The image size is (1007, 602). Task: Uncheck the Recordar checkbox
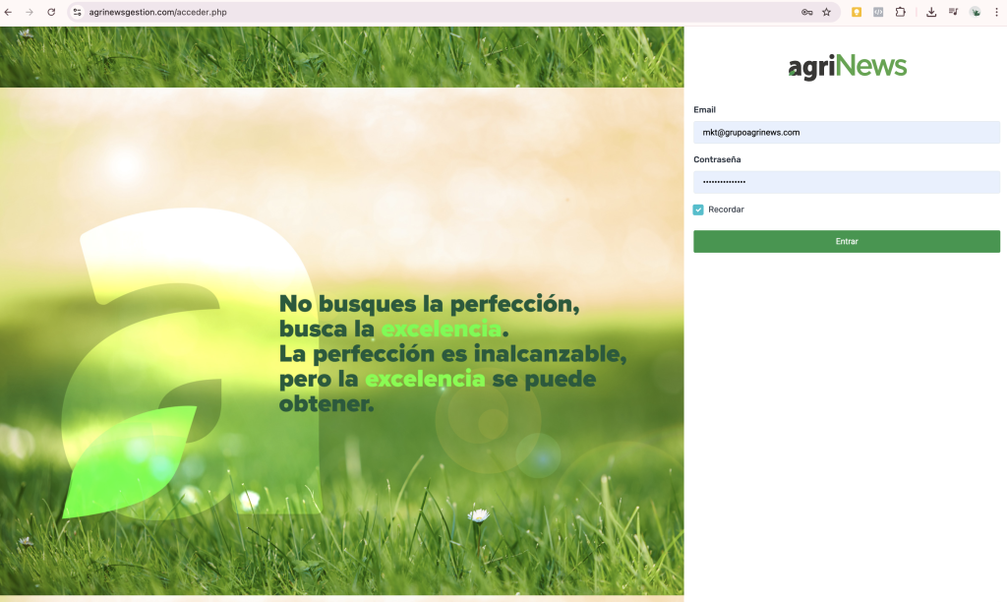(698, 210)
